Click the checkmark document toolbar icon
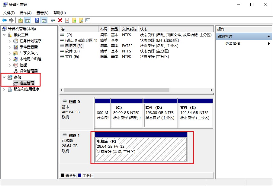Image resolution: width=273 pixels, height=186 pixels. 67,20
